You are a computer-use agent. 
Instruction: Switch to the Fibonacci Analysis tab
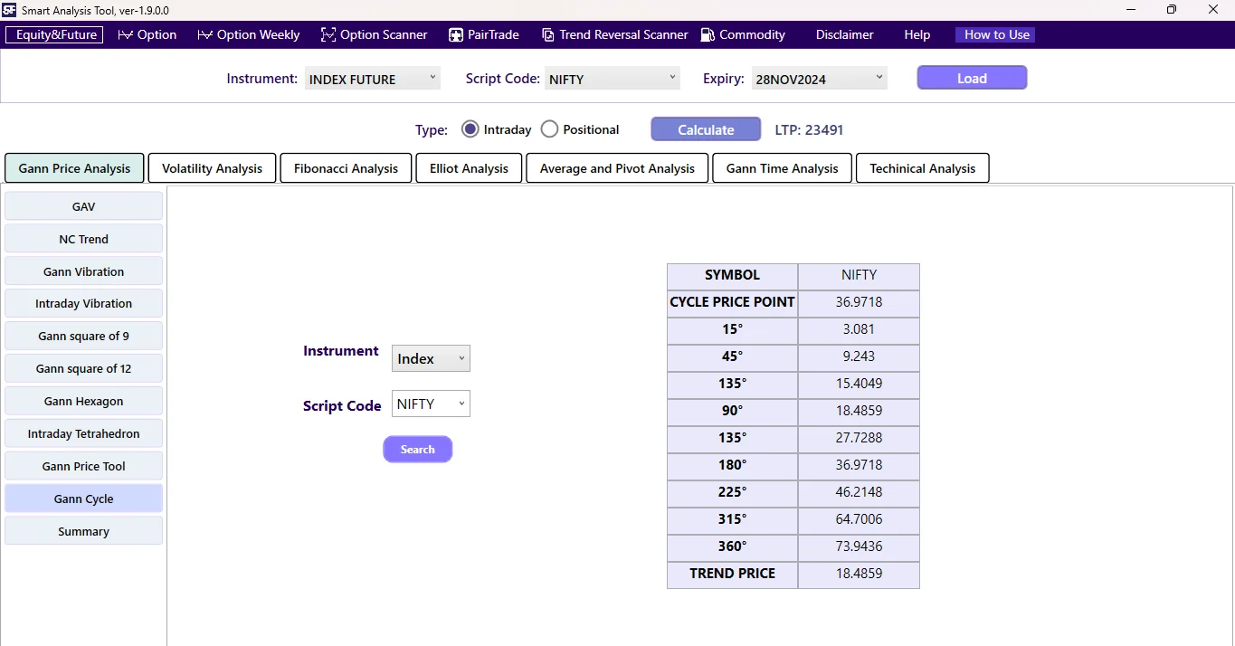pyautogui.click(x=345, y=167)
